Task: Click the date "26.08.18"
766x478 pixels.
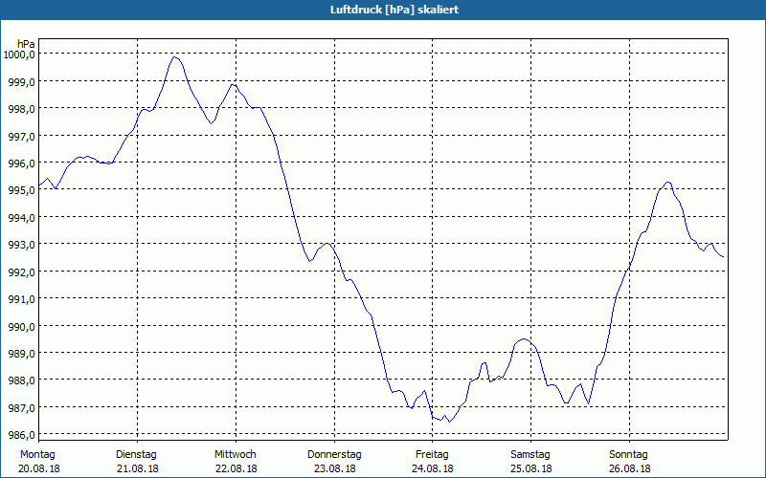Action: click(630, 469)
